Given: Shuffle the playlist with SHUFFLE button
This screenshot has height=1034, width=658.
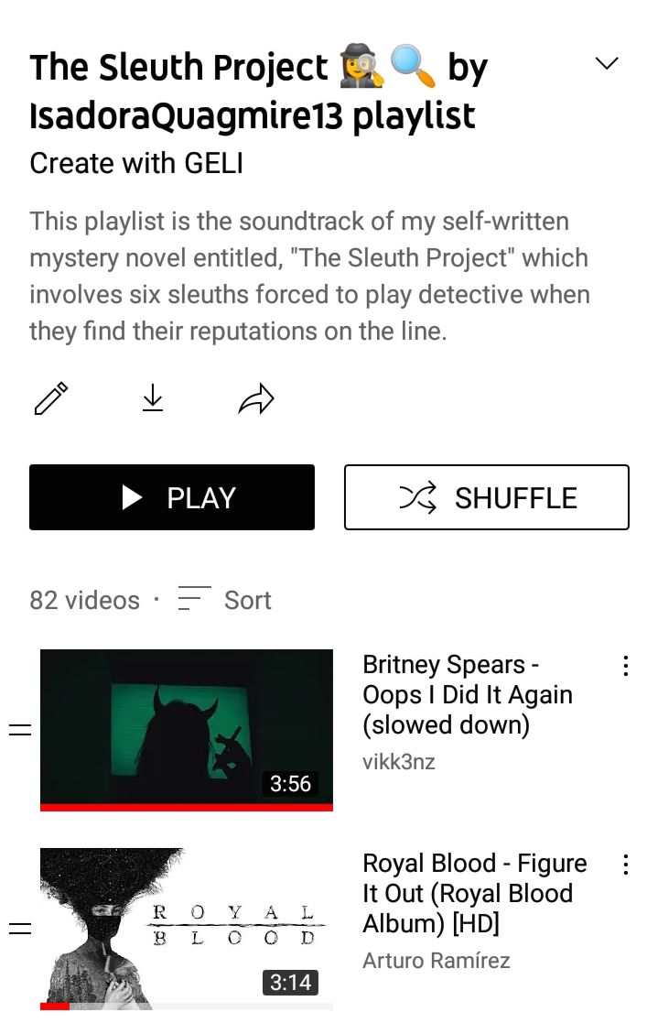Looking at the screenshot, I should 487,497.
